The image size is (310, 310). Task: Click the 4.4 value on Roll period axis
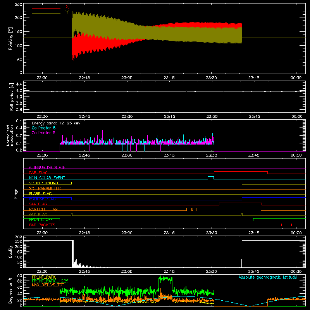tap(19, 84)
